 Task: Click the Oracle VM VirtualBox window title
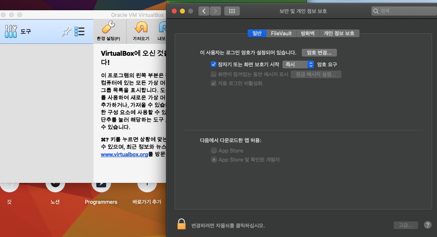pos(137,15)
